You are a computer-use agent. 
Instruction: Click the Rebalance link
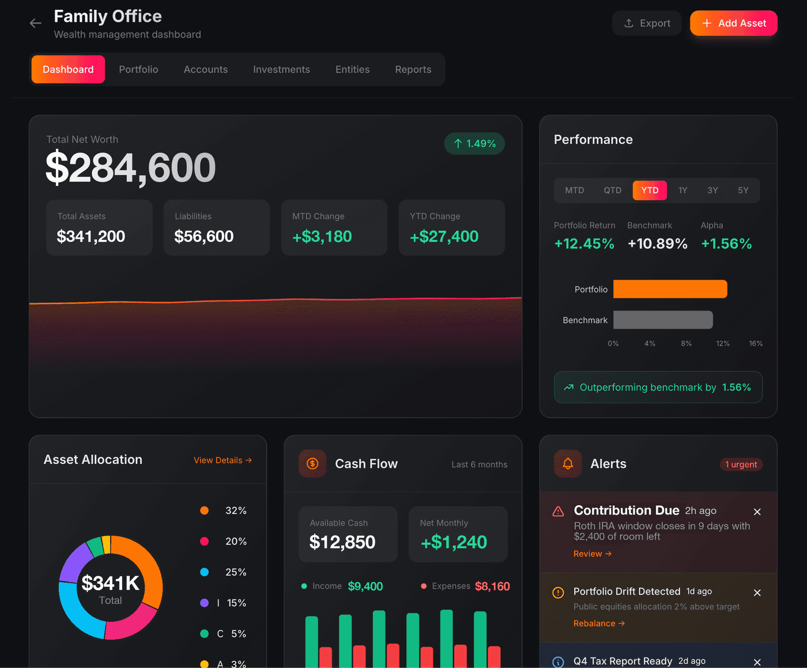599,624
